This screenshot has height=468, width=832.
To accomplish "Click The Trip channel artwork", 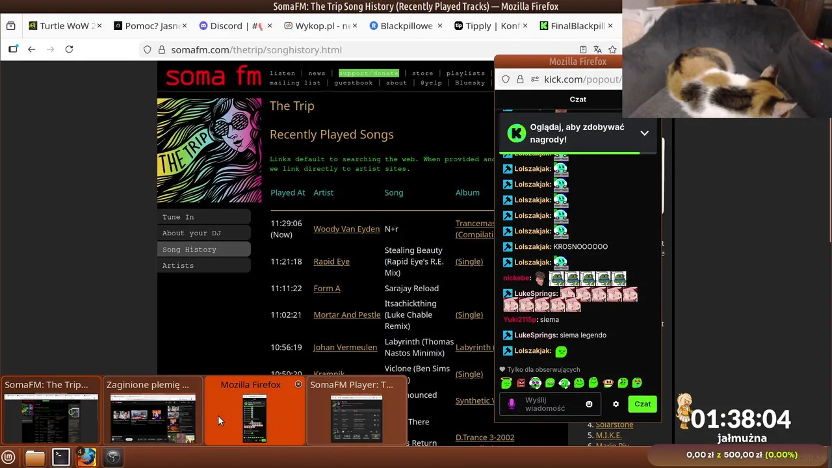I will 209,150.
